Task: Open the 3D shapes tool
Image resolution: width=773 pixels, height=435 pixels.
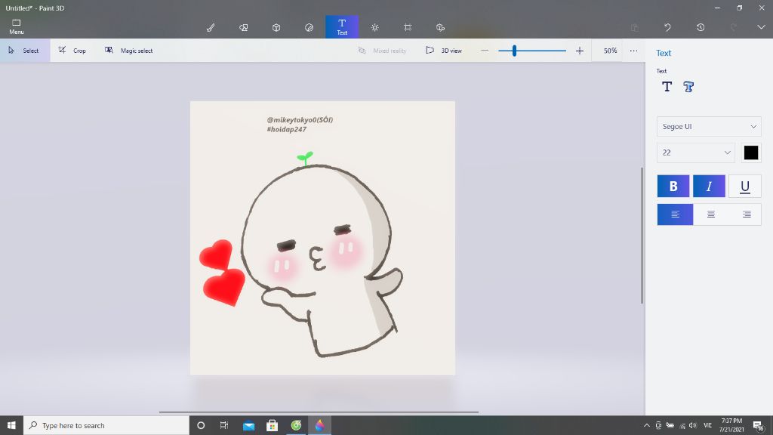Action: (x=276, y=27)
